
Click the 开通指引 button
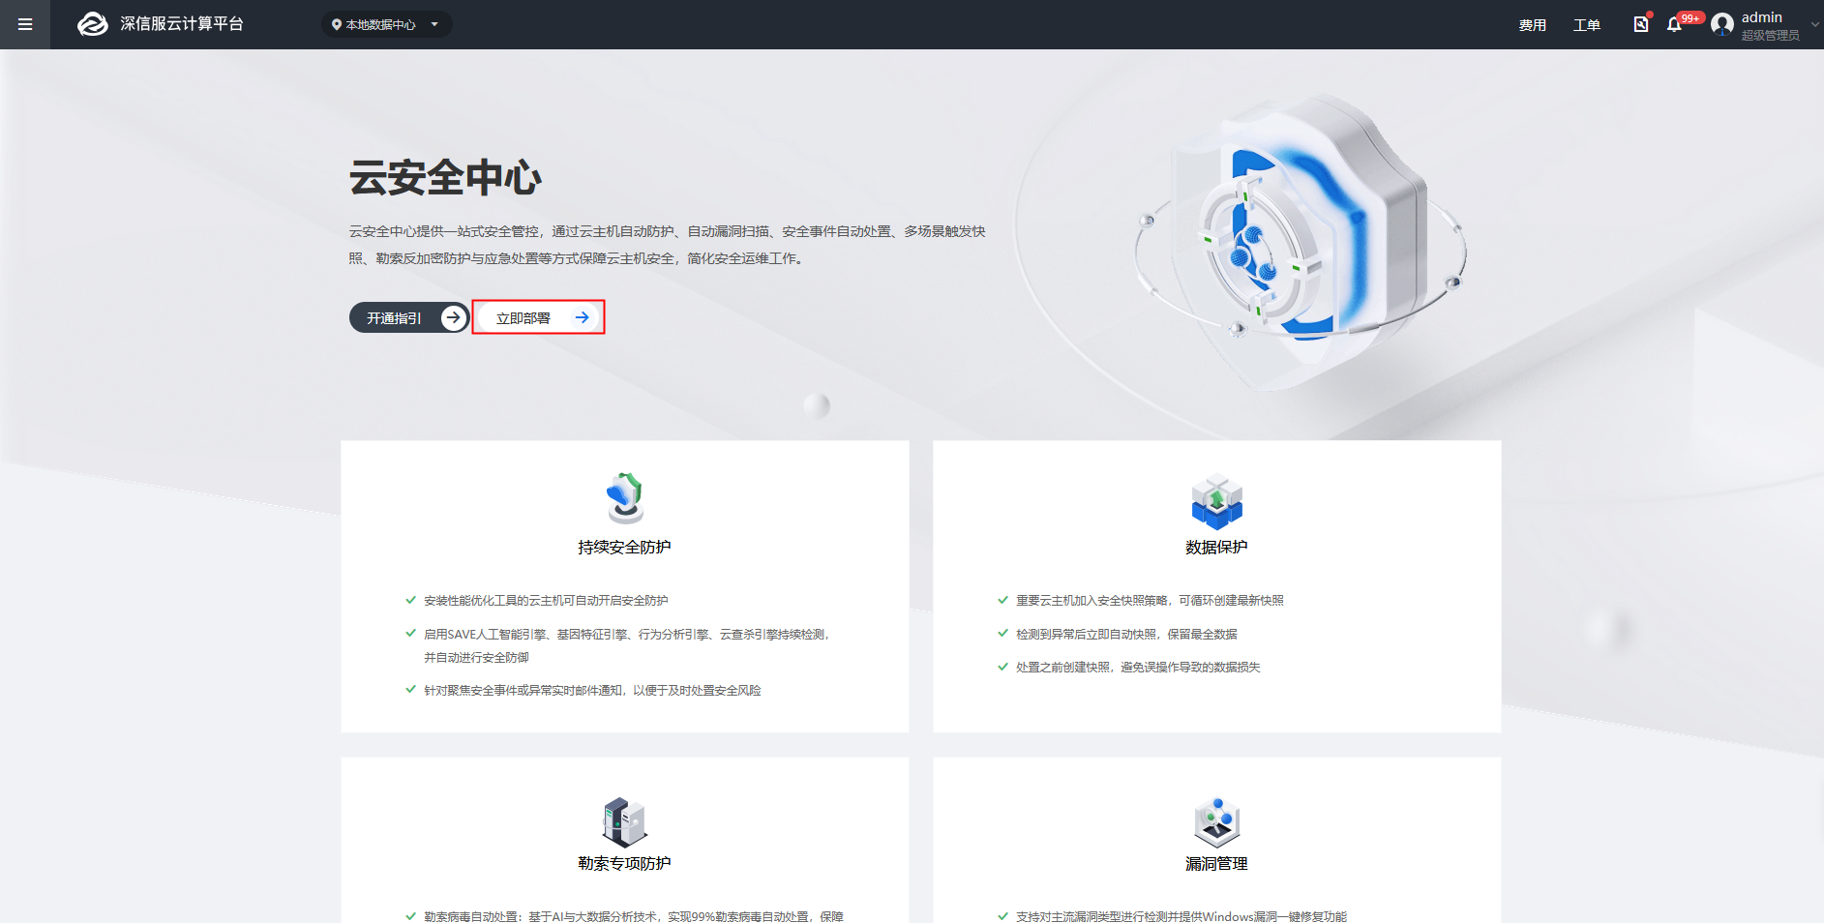(x=409, y=317)
